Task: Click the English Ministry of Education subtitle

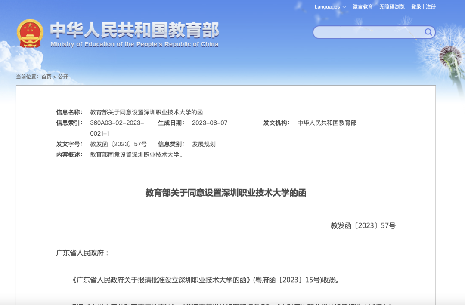Action: point(134,44)
